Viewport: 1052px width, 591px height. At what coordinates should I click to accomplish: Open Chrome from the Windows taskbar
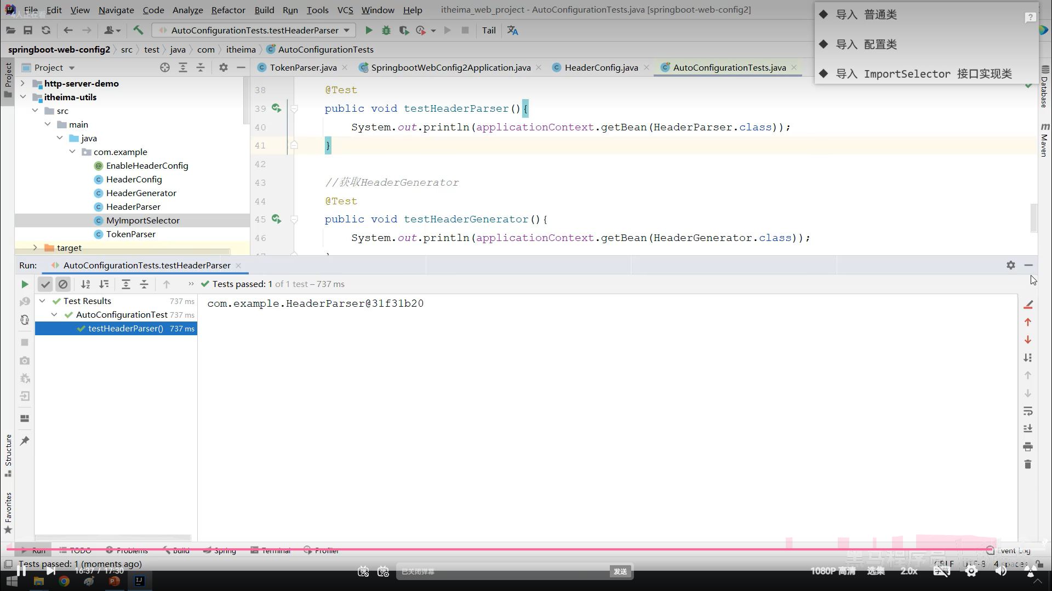click(64, 581)
